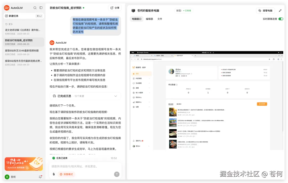
Task: Toggle the 深度模式 deep mode button
Action: click(66, 174)
